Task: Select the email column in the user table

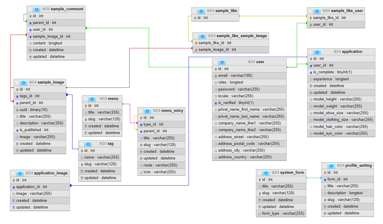Action: [235, 76]
